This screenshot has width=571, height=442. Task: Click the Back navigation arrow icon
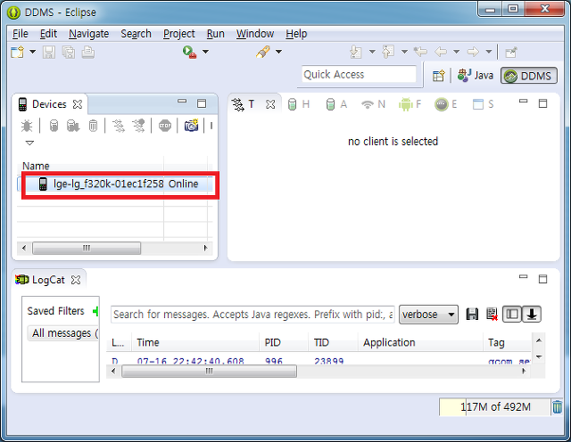coord(441,52)
